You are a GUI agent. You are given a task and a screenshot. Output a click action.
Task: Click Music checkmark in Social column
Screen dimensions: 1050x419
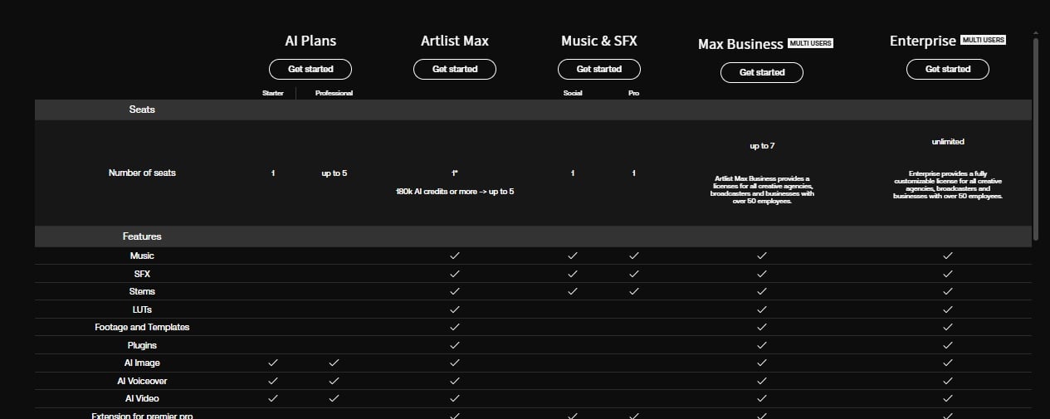573,256
